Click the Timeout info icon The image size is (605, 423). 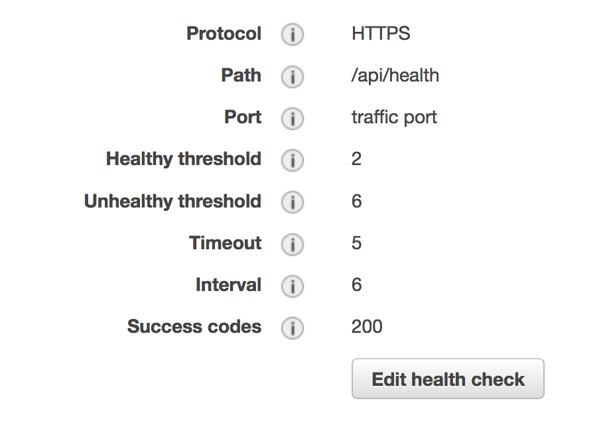[x=292, y=244]
